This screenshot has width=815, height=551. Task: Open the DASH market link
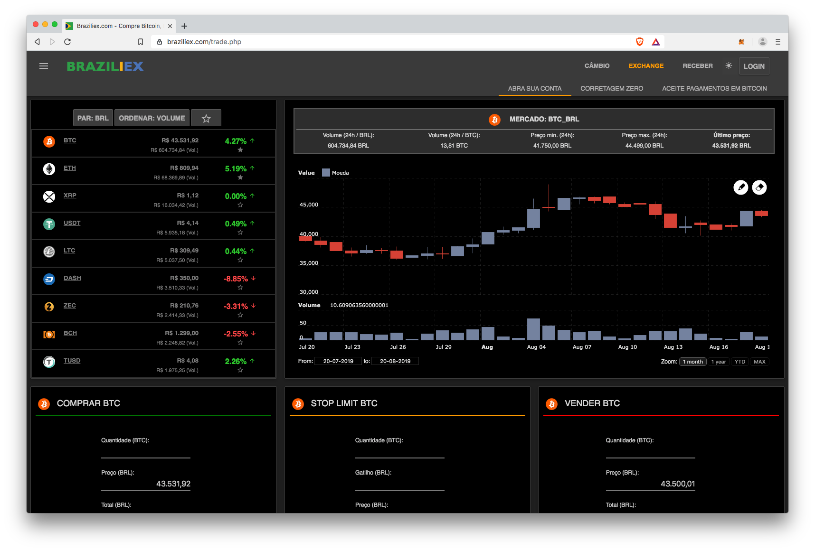[72, 278]
